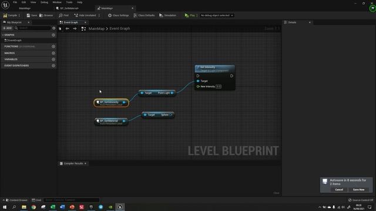Add a new variable with plus icon

(x=53, y=59)
